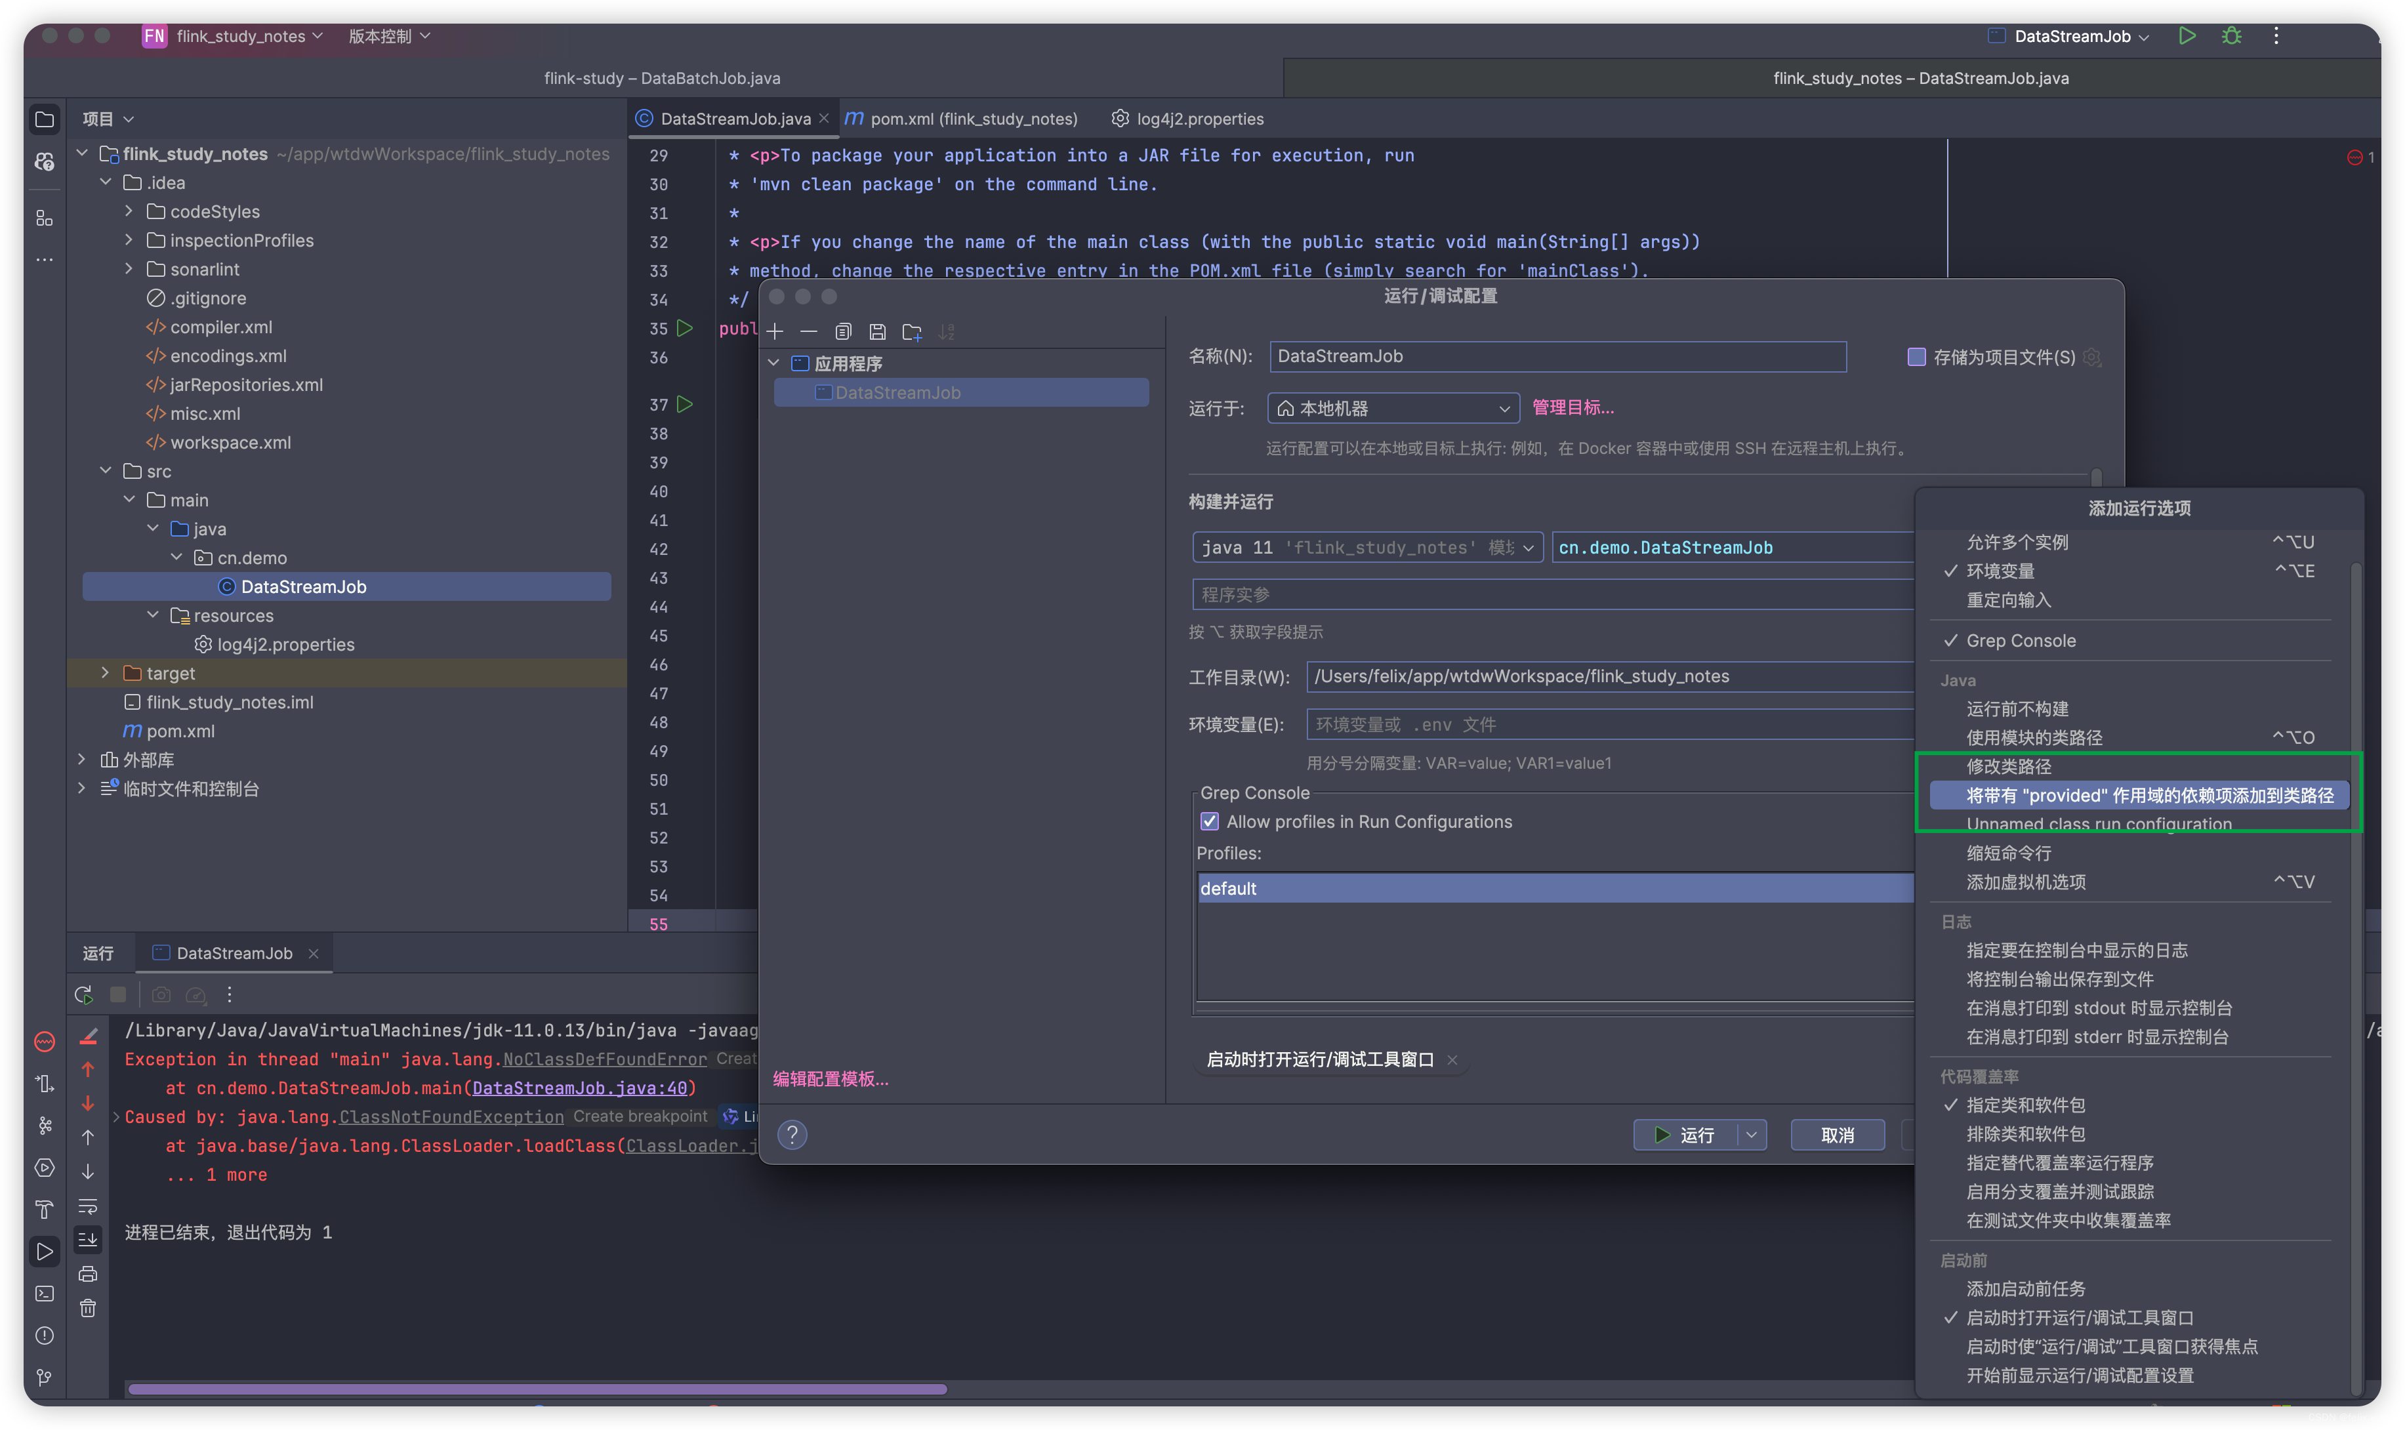
Task: Expand the target folder in project tree
Action: click(106, 672)
